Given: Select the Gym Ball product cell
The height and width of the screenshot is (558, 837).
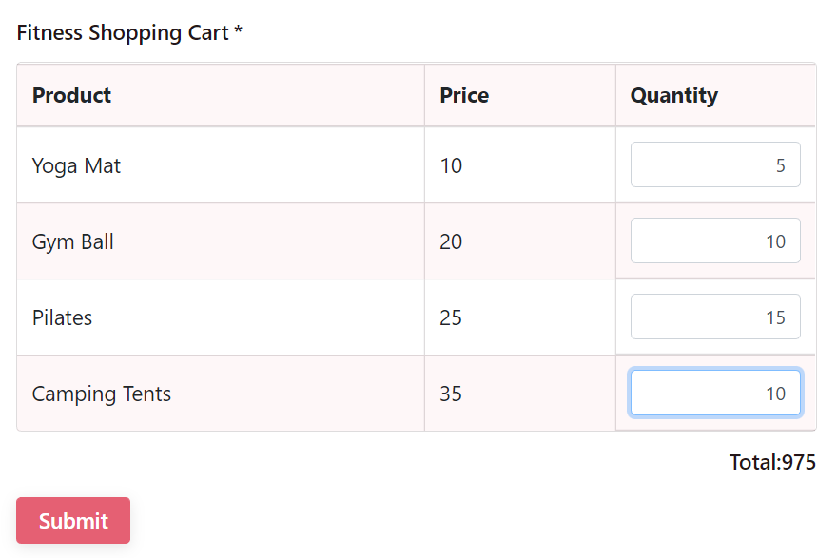Looking at the screenshot, I should tap(73, 241).
